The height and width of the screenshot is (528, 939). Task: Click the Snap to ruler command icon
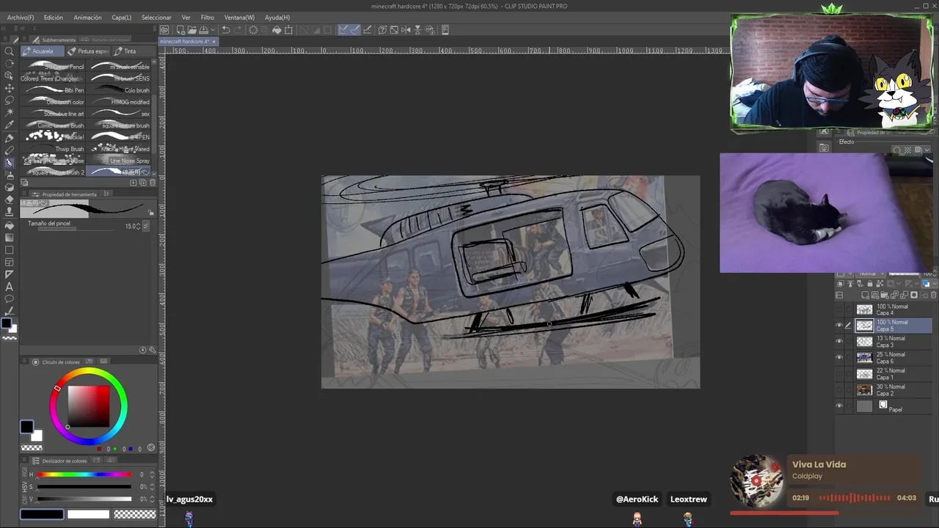point(343,30)
